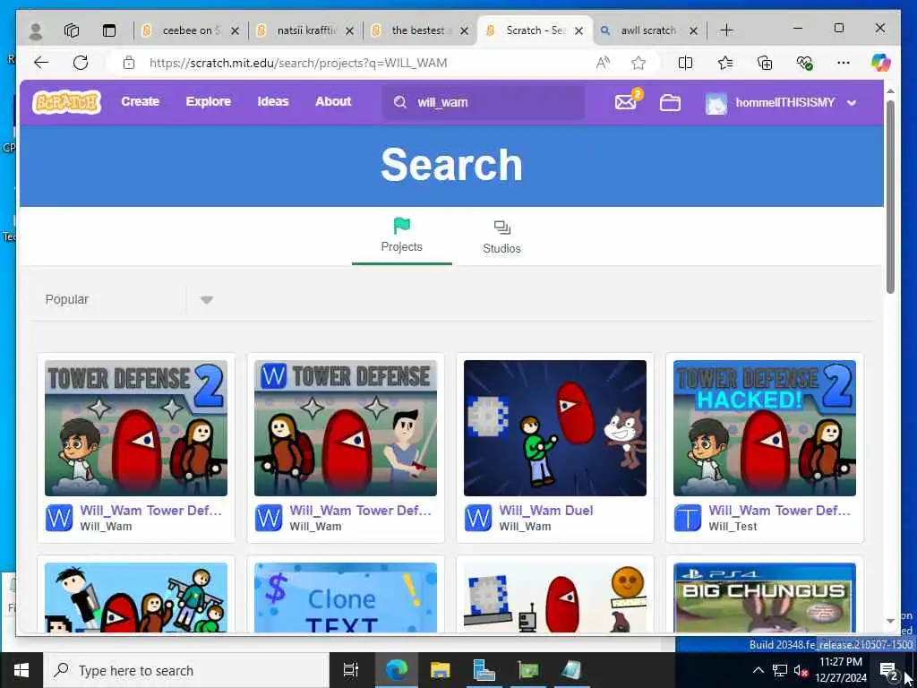Open the Will_Test author link
The image size is (917, 688).
(733, 527)
